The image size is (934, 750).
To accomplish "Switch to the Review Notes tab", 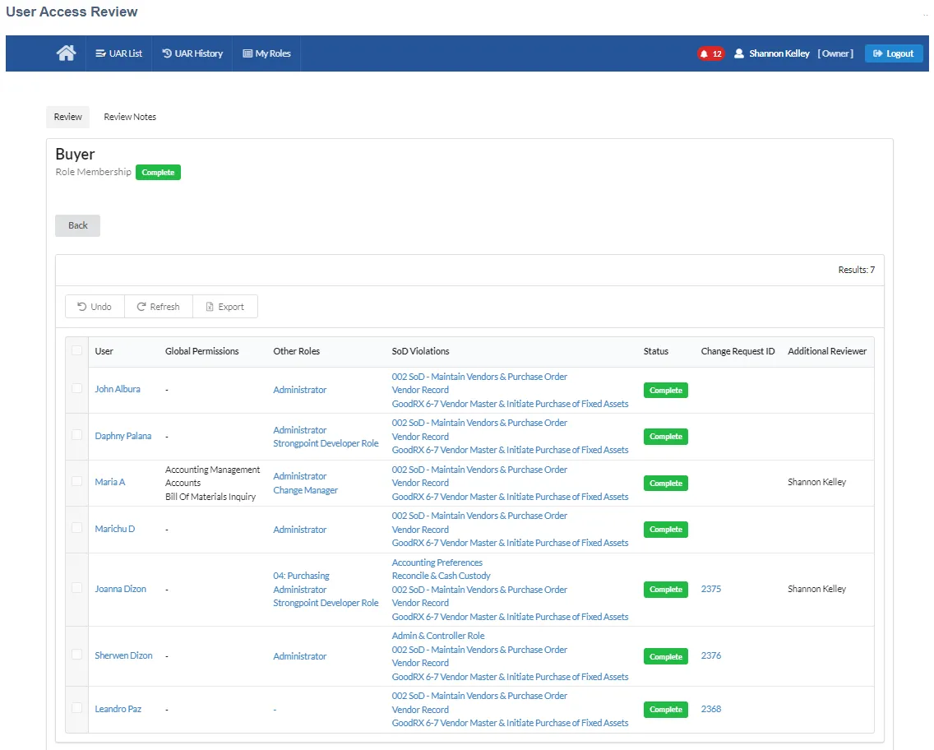I will pos(130,117).
